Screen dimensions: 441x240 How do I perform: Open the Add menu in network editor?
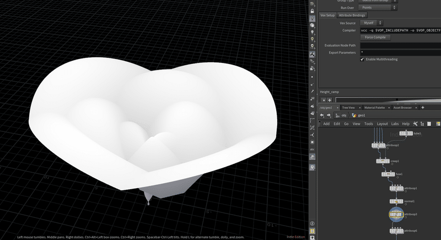coord(326,124)
